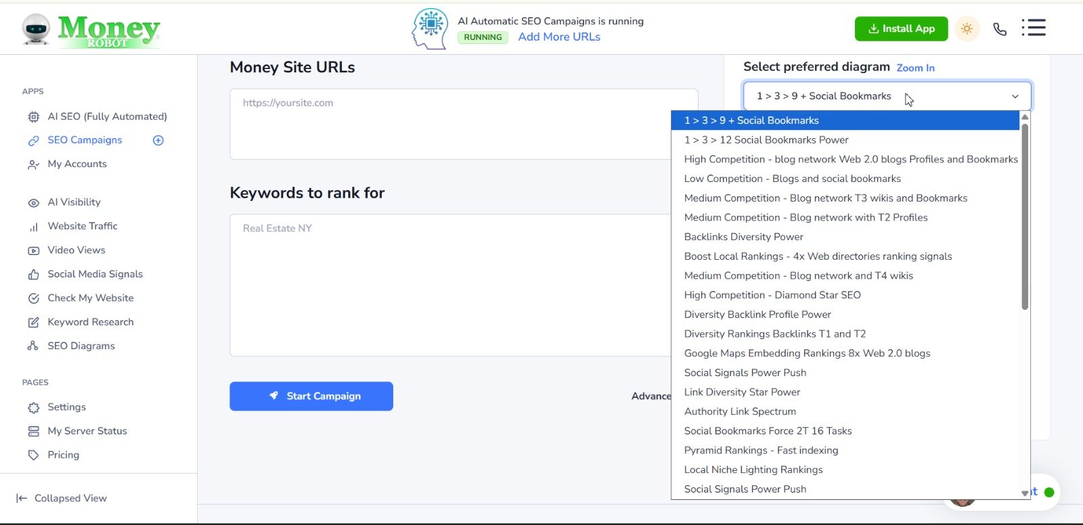Open the preferred diagram dropdown
This screenshot has width=1083, height=525.
coord(887,96)
